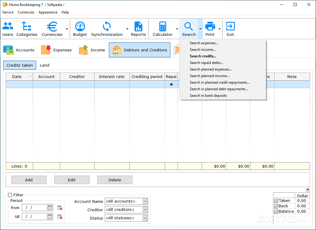The height and width of the screenshot is (230, 316).
Task: Open the Currencies menu in menu bar
Action: (x=26, y=12)
